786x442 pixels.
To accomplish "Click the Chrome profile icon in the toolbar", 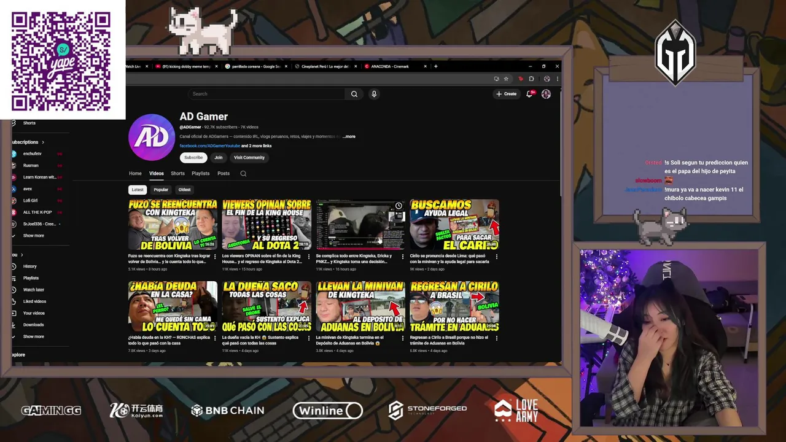I will (x=547, y=79).
